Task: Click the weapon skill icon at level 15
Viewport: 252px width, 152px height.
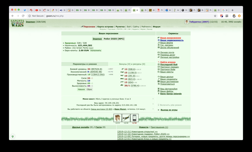Action: [122, 72]
